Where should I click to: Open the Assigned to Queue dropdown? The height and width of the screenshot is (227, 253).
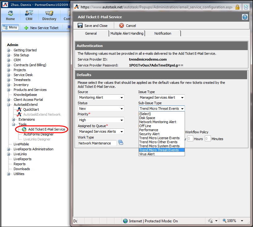pos(101,131)
